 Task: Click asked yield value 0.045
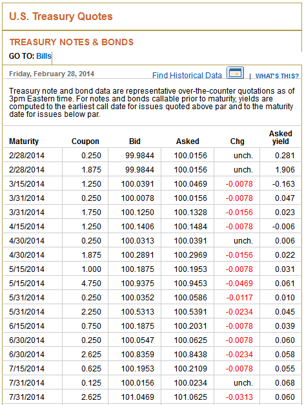[285, 312]
